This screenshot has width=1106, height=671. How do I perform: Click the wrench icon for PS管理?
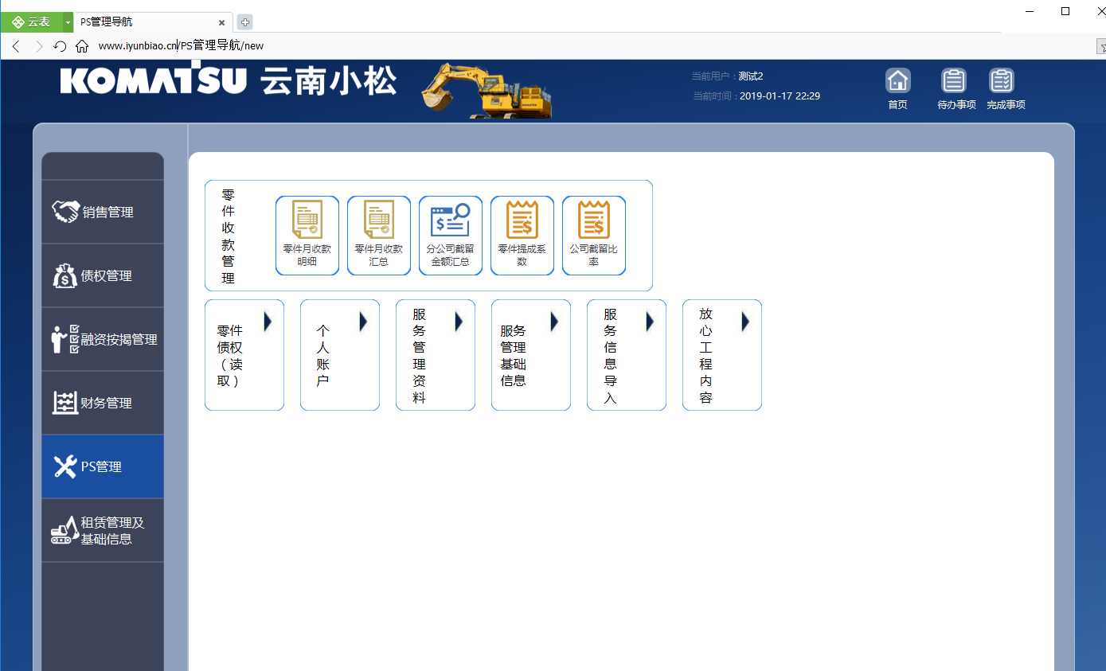coord(65,466)
